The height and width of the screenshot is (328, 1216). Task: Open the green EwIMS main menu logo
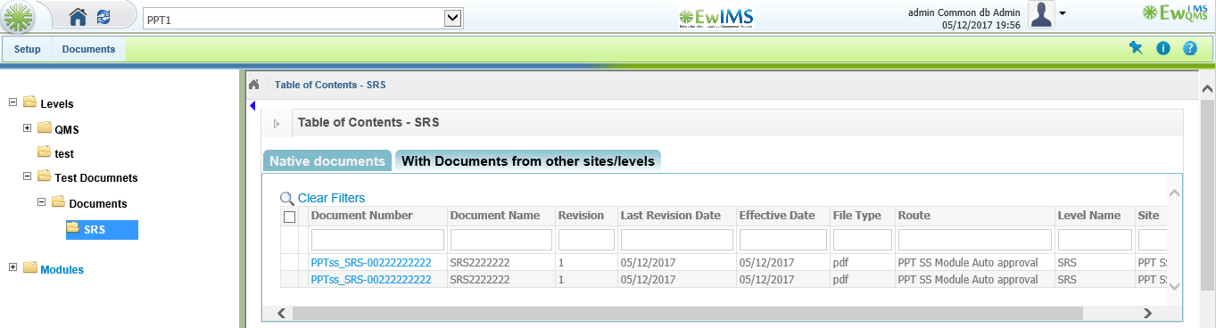click(18, 16)
